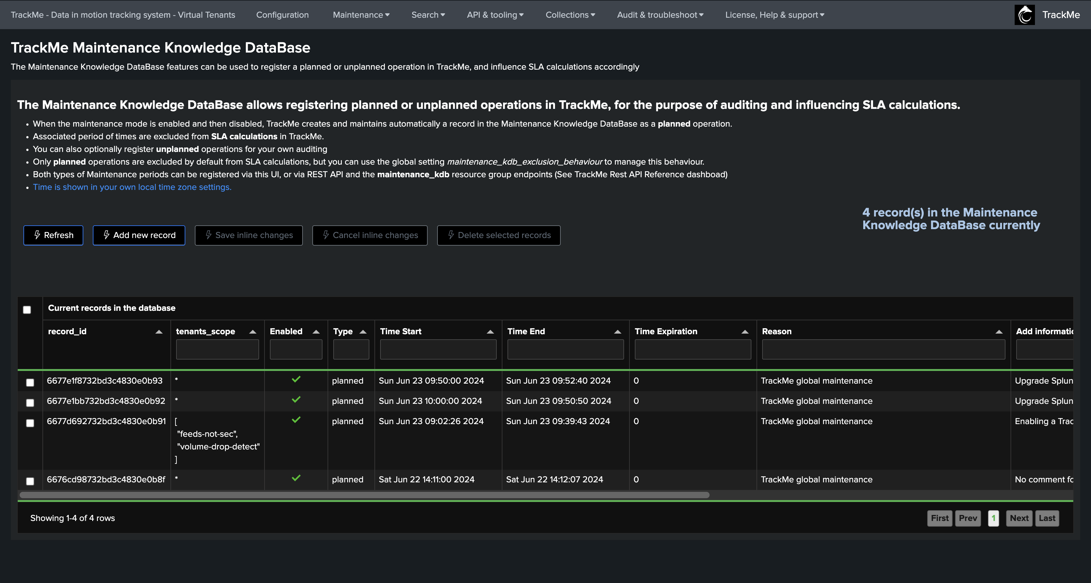Open the Collections menu
The width and height of the screenshot is (1091, 583).
(570, 15)
